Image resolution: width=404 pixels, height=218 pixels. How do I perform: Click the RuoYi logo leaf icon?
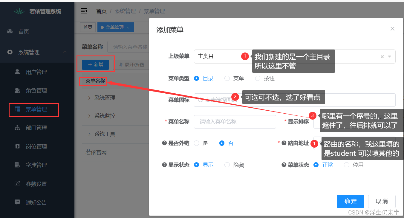(x=19, y=11)
